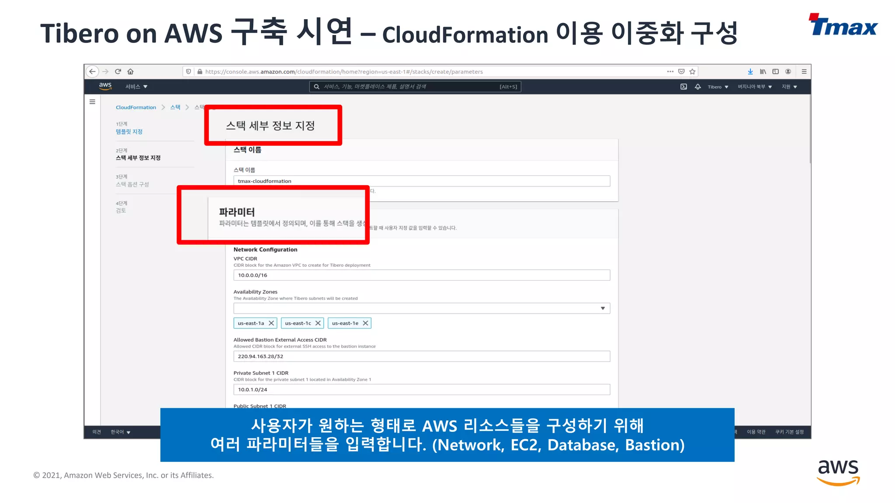895x503 pixels.
Task: Click the search magnifier icon in AWS bar
Action: click(316, 87)
